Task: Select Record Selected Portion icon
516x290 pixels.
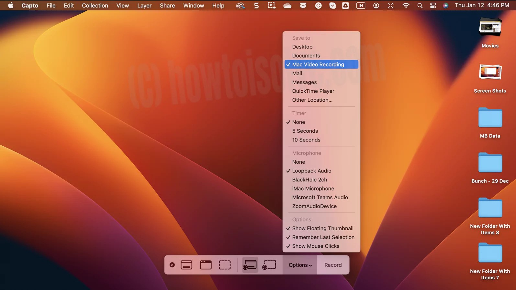Action: [x=269, y=265]
